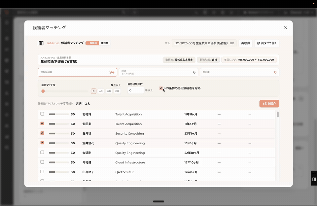Set minimum match preset to 40
The image size is (317, 206).
coord(101,91)
